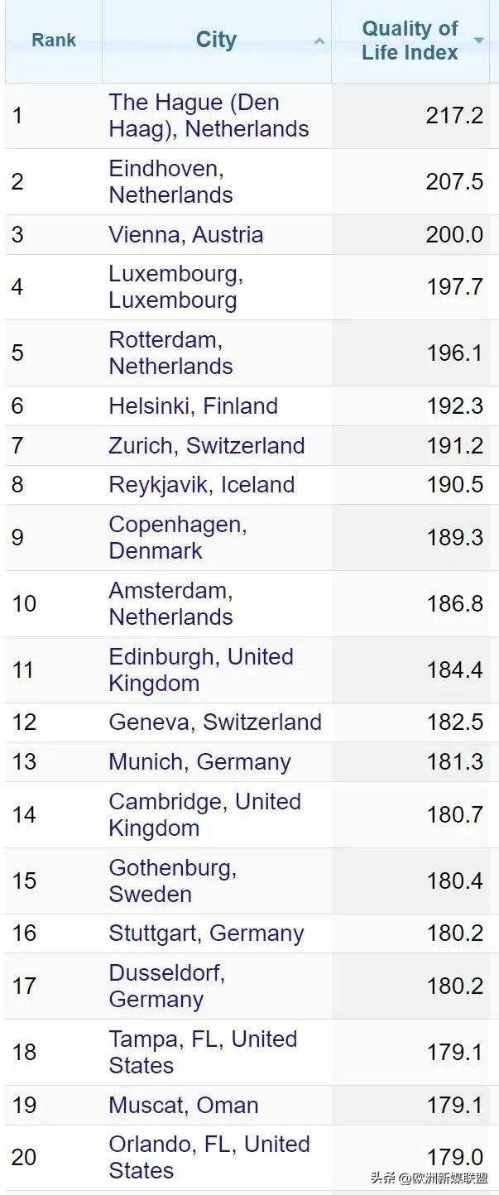
Task: Open Tampa, FL, United States link
Action: pos(202,1053)
